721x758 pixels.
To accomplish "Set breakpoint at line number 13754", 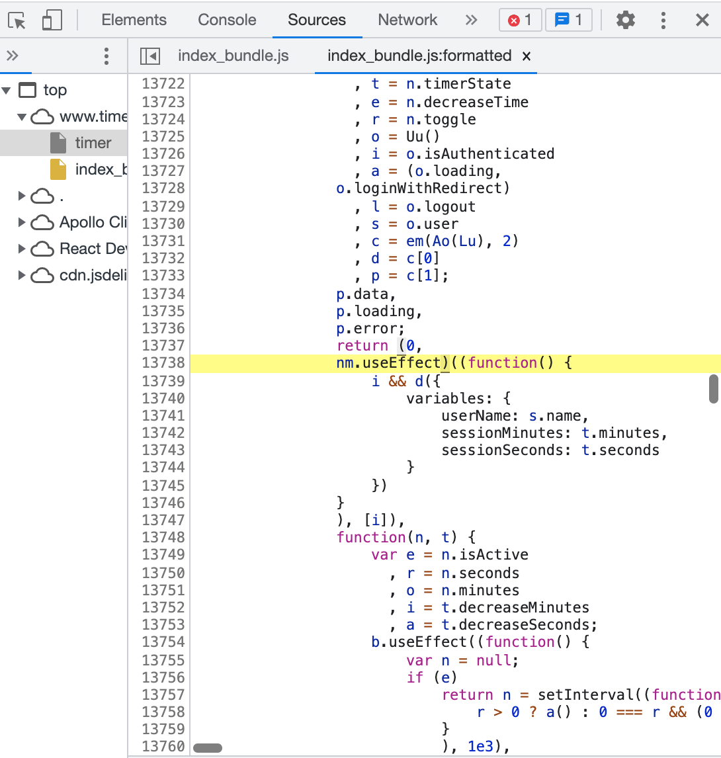I will pyautogui.click(x=163, y=642).
